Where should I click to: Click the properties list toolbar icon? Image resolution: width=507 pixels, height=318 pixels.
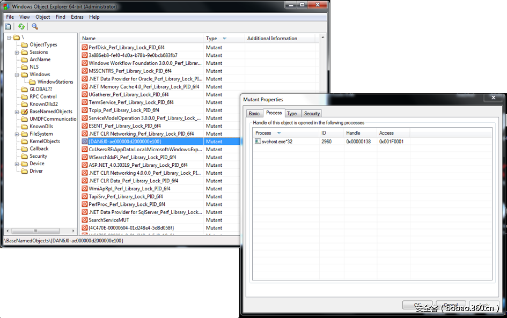pyautogui.click(x=8, y=26)
